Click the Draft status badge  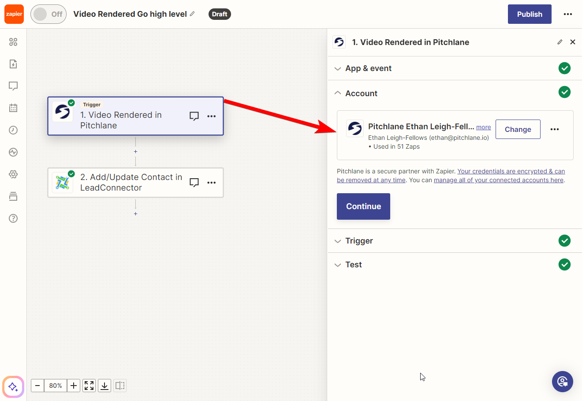[x=220, y=14]
